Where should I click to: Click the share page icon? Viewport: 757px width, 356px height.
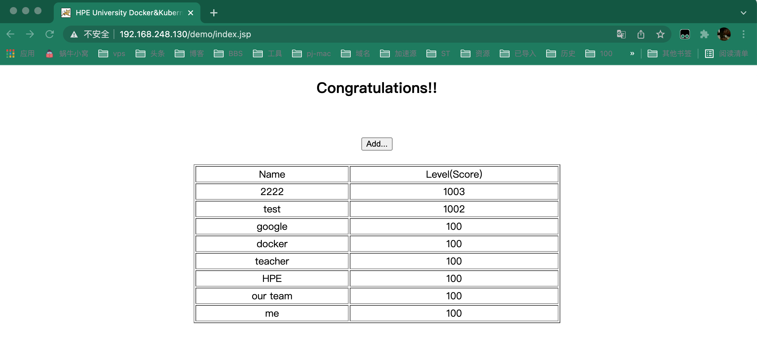[x=641, y=34]
